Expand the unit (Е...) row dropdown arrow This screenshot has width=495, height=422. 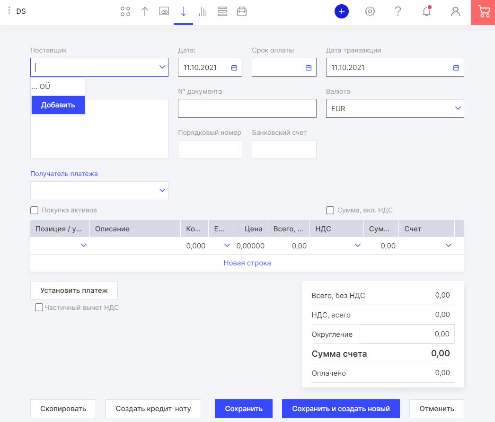pos(227,245)
